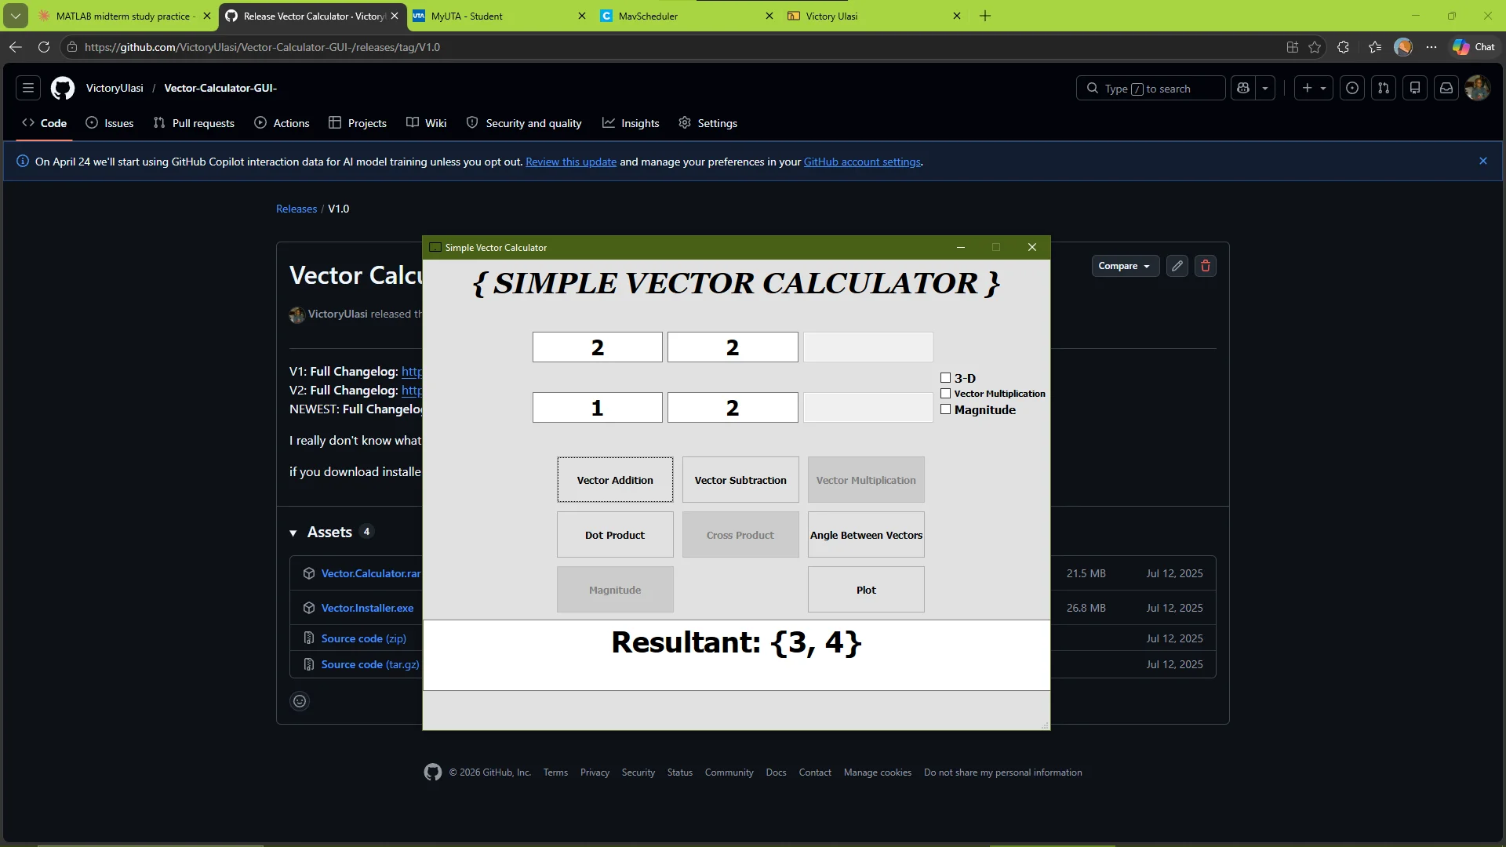Open the Compare dropdown

pos(1124,266)
